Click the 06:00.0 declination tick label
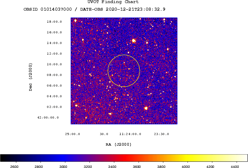The image size is (248, 168). (54, 86)
